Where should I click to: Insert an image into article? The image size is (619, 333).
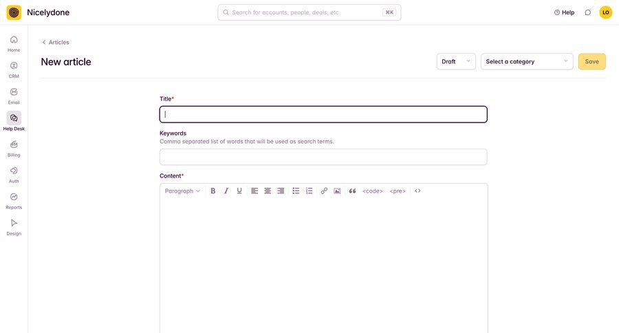tap(337, 191)
